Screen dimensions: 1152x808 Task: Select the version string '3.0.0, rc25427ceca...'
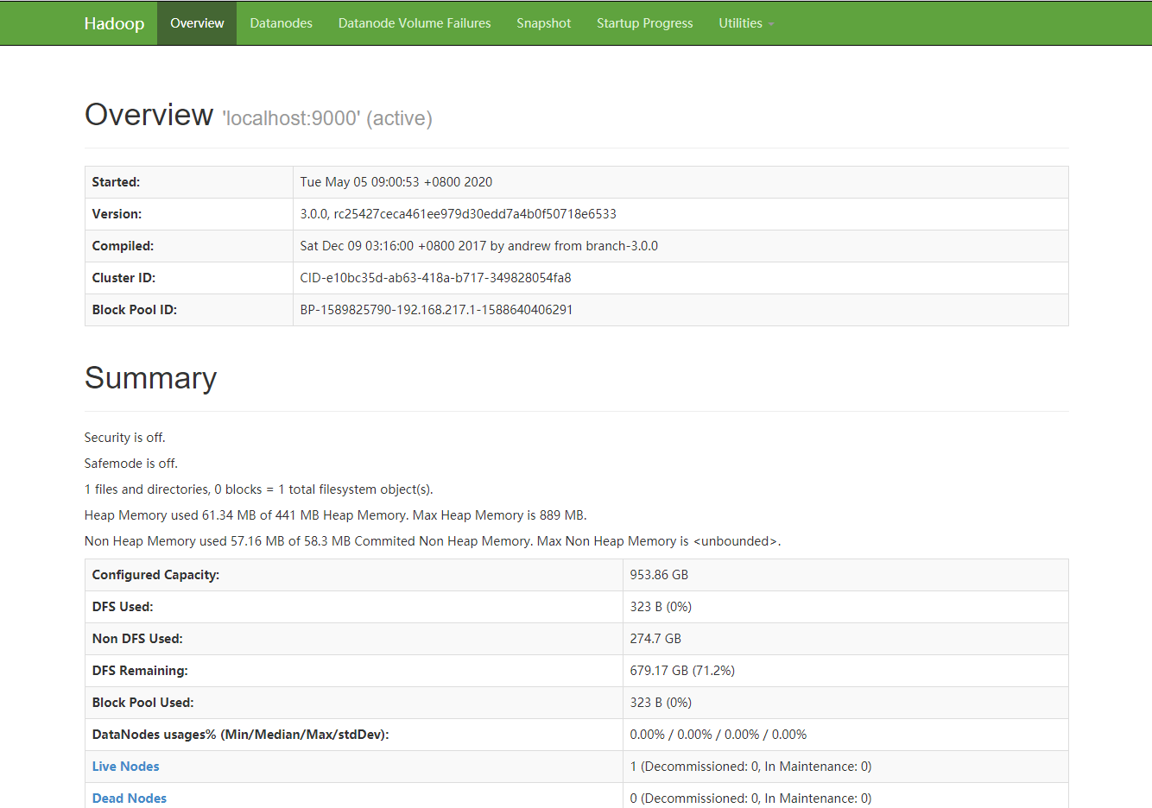459,214
